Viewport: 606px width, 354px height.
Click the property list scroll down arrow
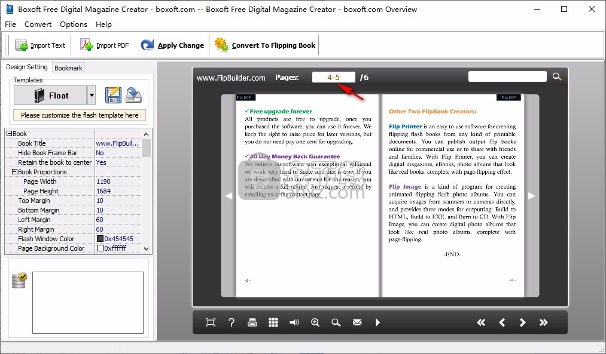[x=146, y=249]
